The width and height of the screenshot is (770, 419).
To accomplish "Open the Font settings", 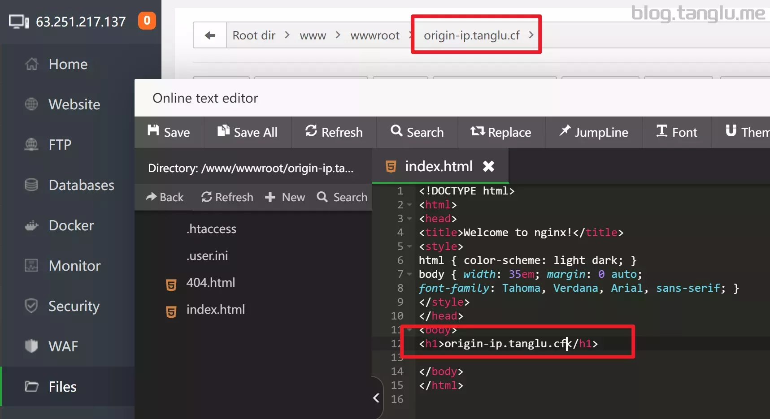I will (x=677, y=132).
